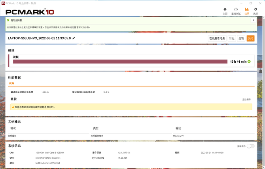Click the Movie & TV output cell
This screenshot has height=169, width=265.
[x=178, y=136]
